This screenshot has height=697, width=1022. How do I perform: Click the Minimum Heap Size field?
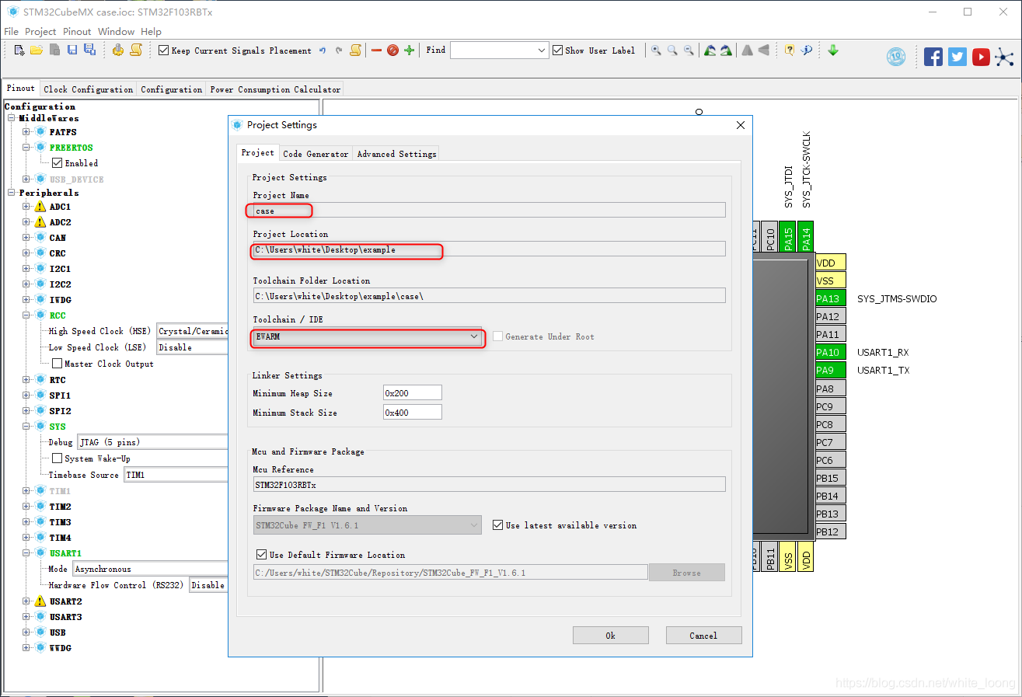point(412,393)
